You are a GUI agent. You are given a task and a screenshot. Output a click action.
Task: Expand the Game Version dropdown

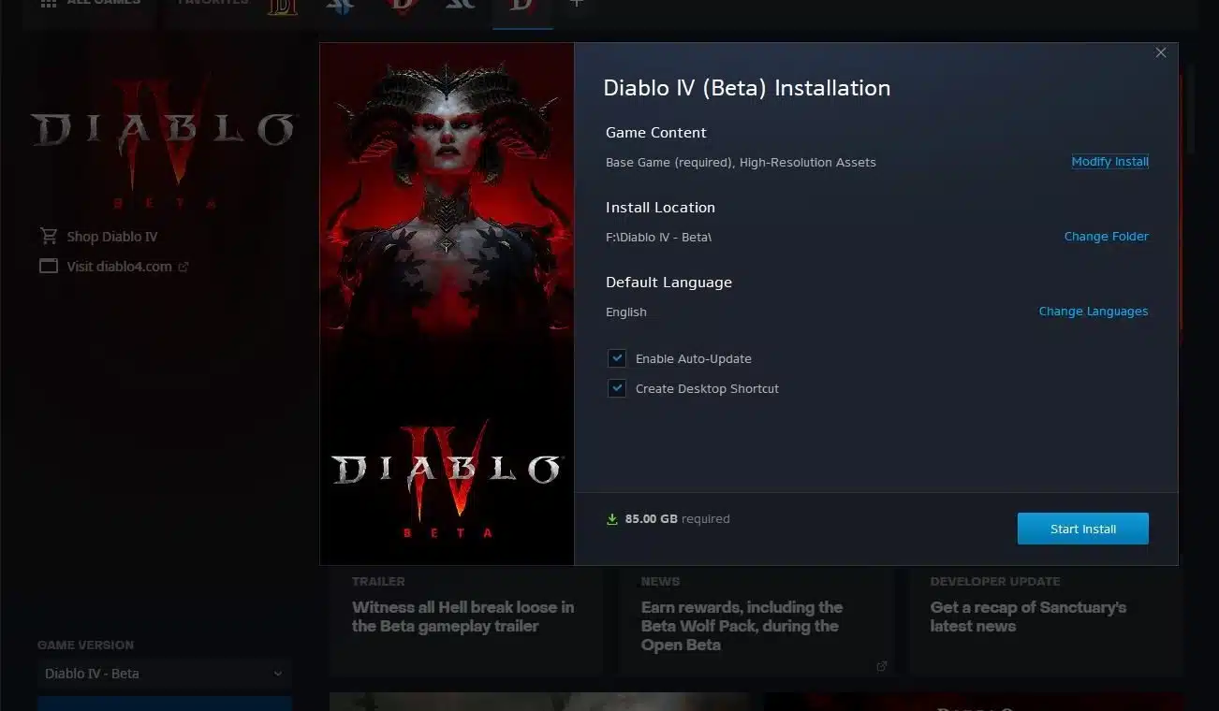pos(165,674)
